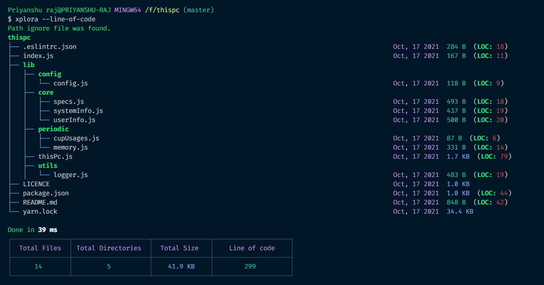The image size is (544, 285).
Task: Click the LOC value 9 for config.js
Action: (x=498, y=83)
